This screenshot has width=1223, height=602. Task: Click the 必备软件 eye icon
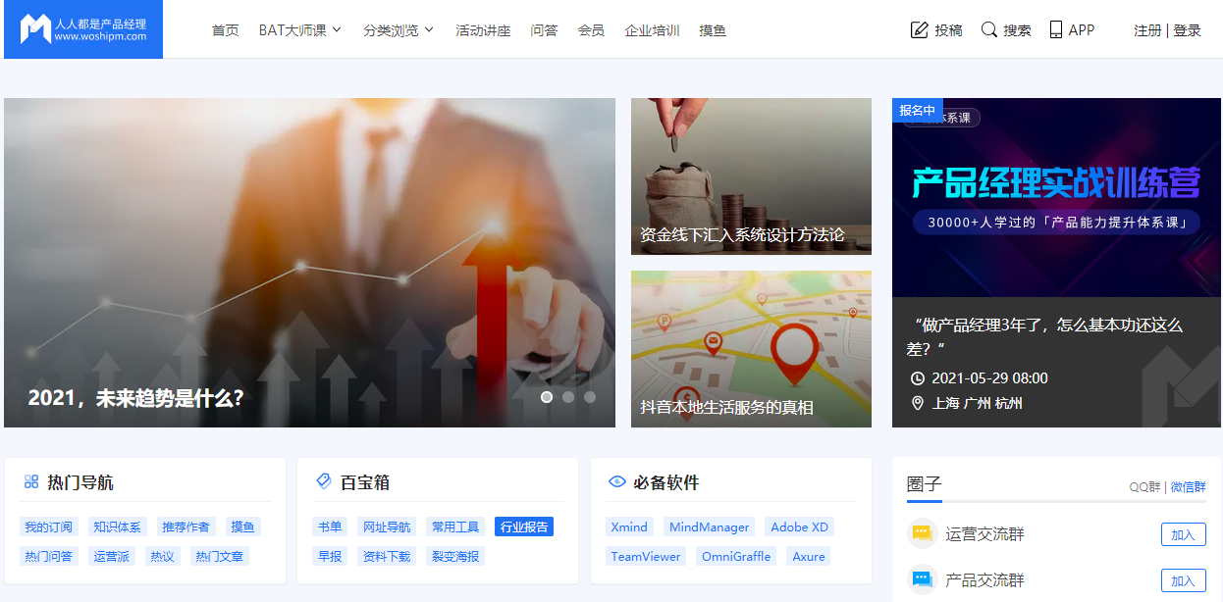(617, 481)
